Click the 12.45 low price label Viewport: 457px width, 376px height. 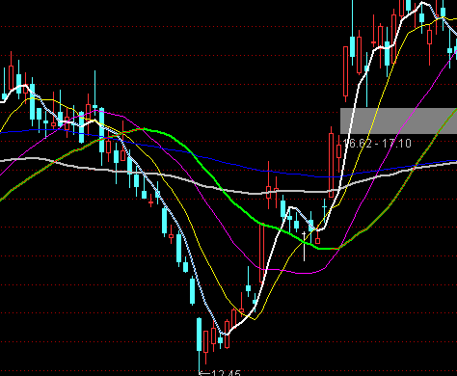click(226, 373)
